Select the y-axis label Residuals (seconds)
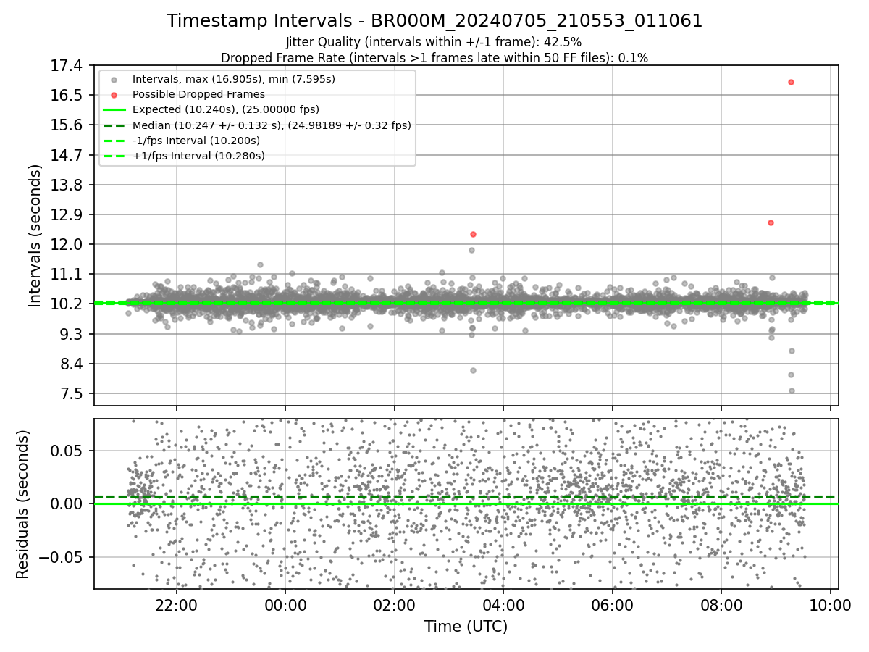Image resolution: width=869 pixels, height=652 pixels. pyautogui.click(x=22, y=504)
